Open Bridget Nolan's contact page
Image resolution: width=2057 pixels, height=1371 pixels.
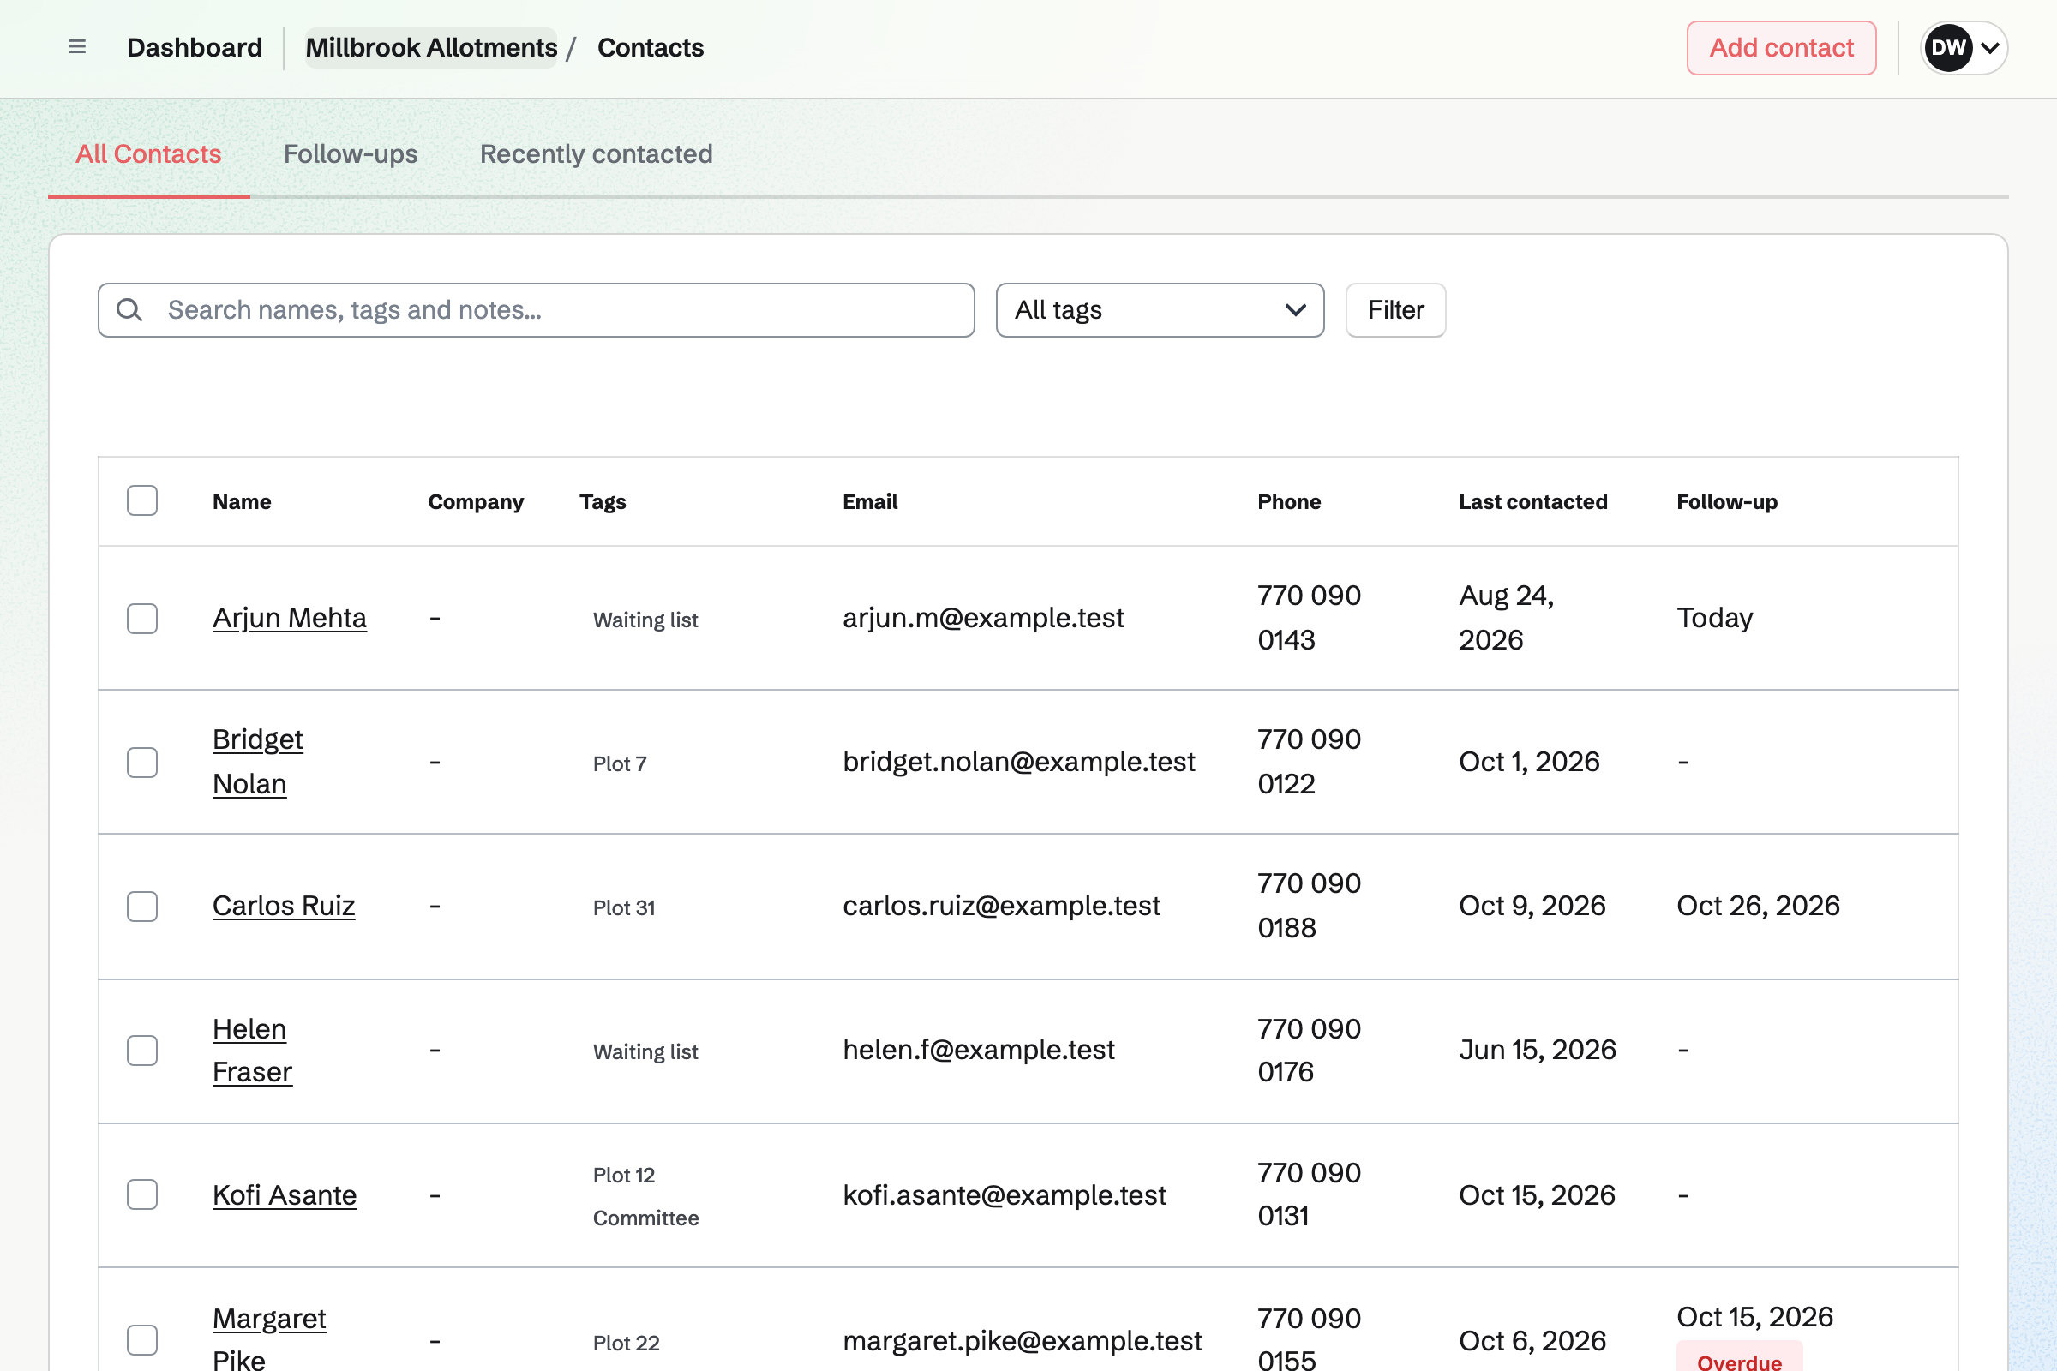(258, 762)
